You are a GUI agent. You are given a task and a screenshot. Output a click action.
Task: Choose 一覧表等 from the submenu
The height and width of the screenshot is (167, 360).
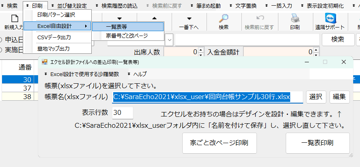click(x=128, y=26)
